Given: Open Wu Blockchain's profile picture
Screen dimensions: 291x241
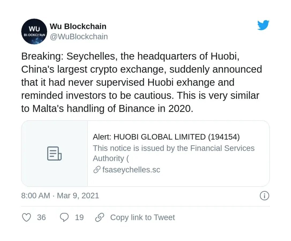Looking at the screenshot, I should [x=34, y=31].
